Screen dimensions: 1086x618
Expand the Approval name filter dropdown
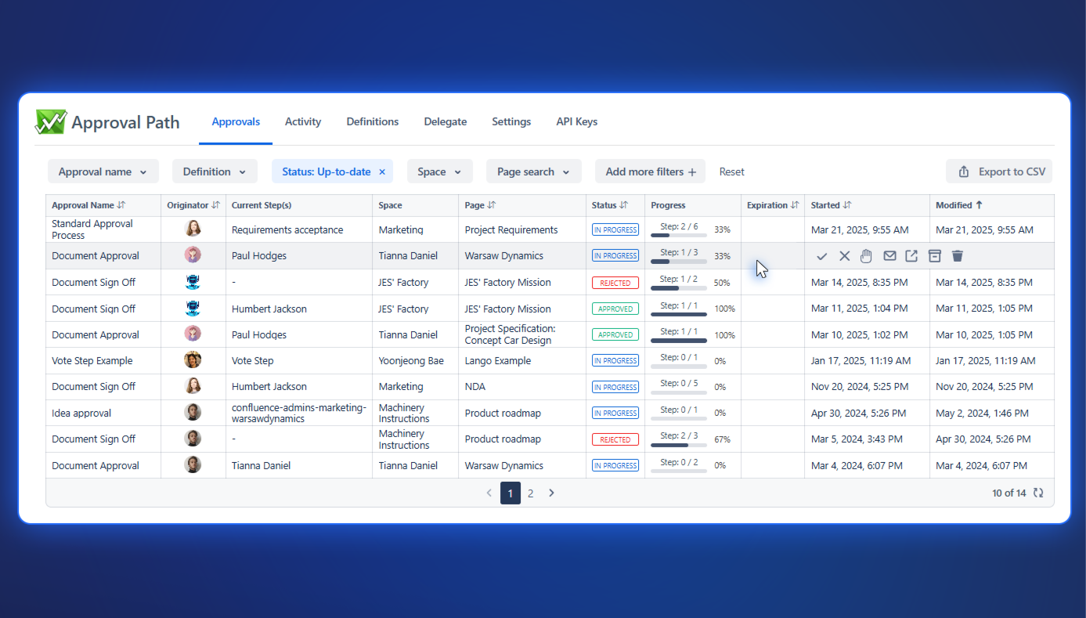click(103, 172)
